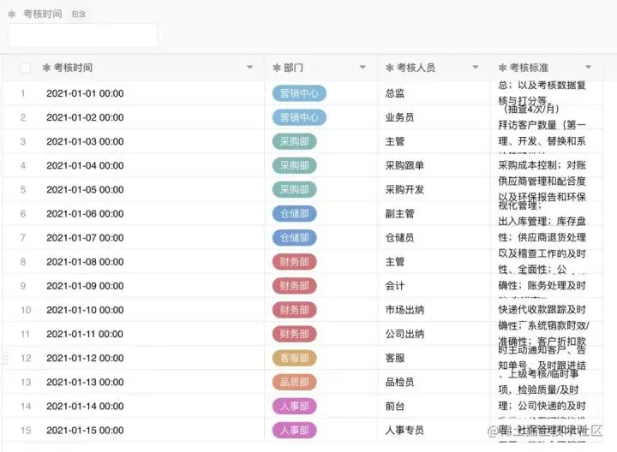Click the 考核时间 filter input box
Image resolution: width=617 pixels, height=452 pixels.
coord(82,35)
